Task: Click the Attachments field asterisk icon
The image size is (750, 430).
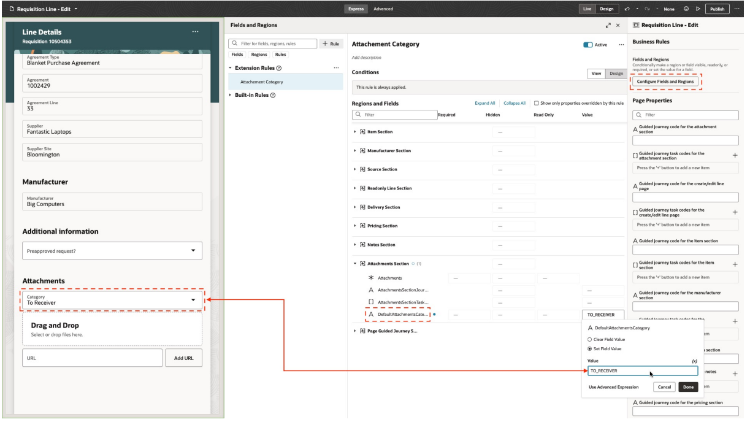Action: coord(371,278)
